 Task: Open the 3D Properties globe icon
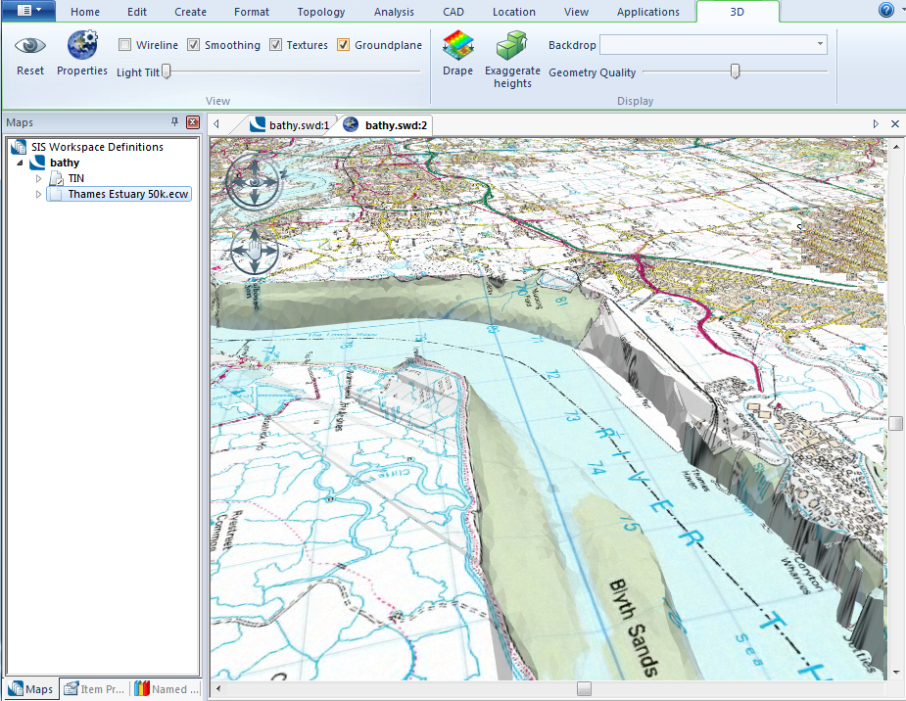tap(82, 46)
